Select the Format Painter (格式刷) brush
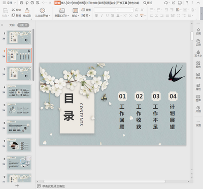203x189 pixels. (27, 11)
